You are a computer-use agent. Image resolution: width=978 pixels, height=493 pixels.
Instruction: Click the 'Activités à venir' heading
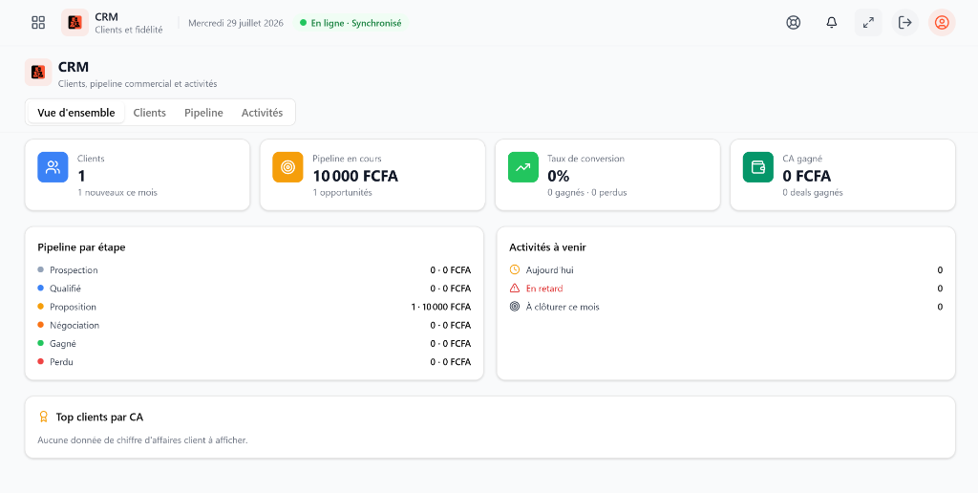[x=547, y=247]
